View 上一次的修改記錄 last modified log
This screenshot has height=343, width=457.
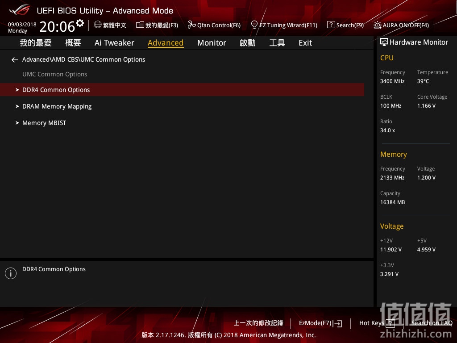258,323
